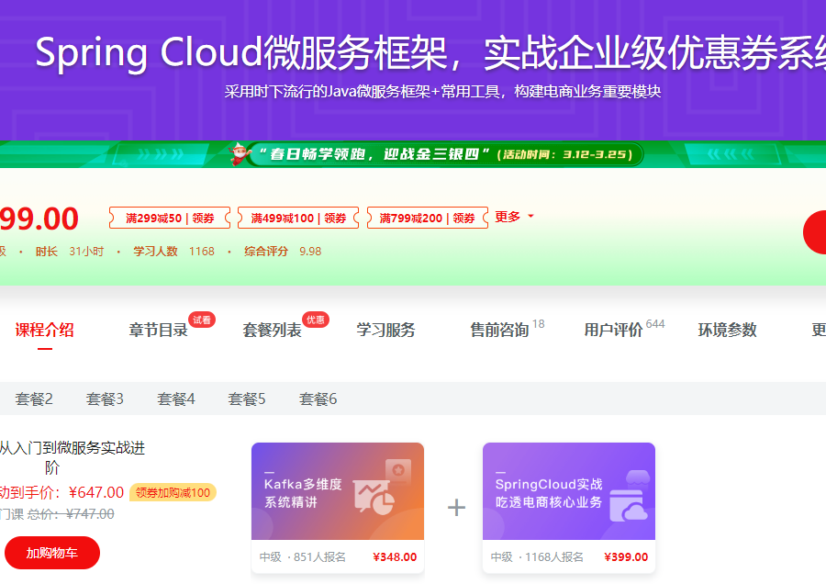Click the star badge on the Kafka thumbnail
The image size is (826, 584).
pyautogui.click(x=400, y=468)
